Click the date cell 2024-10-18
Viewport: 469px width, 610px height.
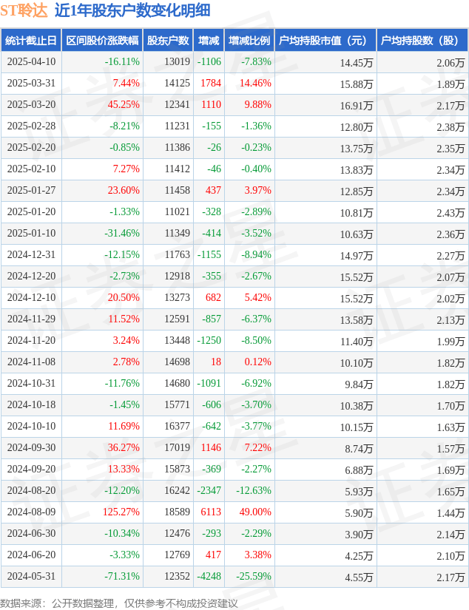click(32, 404)
